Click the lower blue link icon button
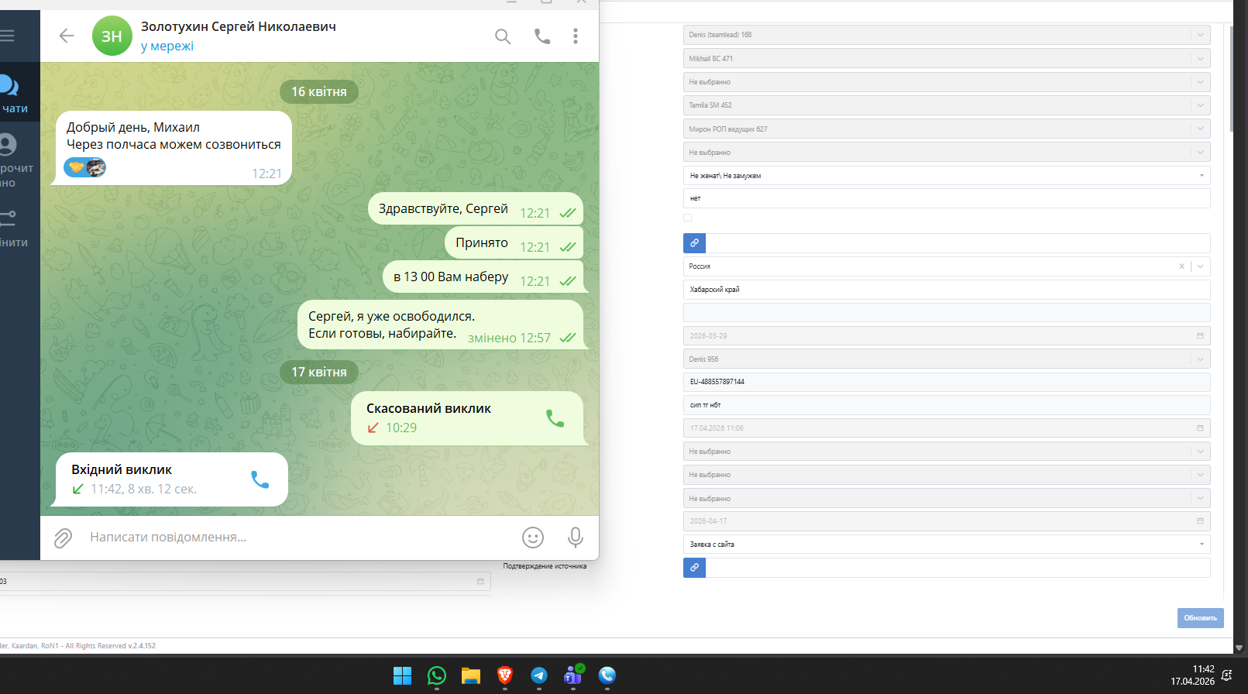1248x694 pixels. pyautogui.click(x=694, y=568)
